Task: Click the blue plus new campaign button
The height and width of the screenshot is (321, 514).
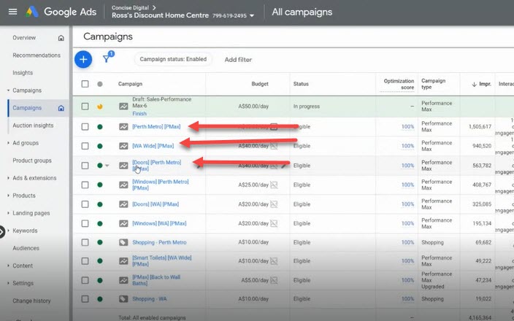Action: (x=83, y=60)
